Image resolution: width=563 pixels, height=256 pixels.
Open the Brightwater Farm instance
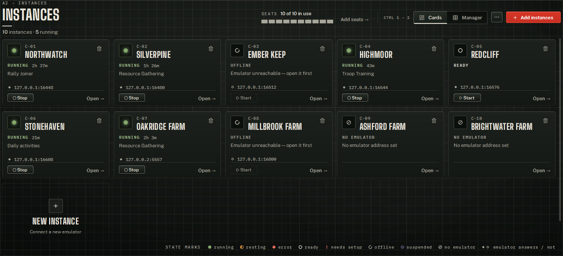point(542,170)
